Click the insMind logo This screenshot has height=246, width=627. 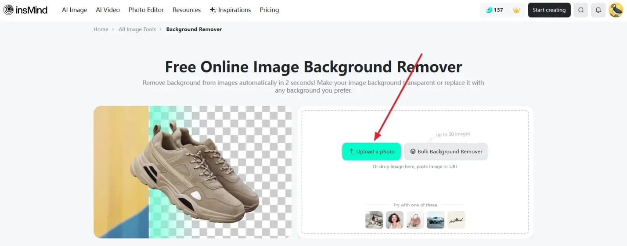[x=25, y=10]
